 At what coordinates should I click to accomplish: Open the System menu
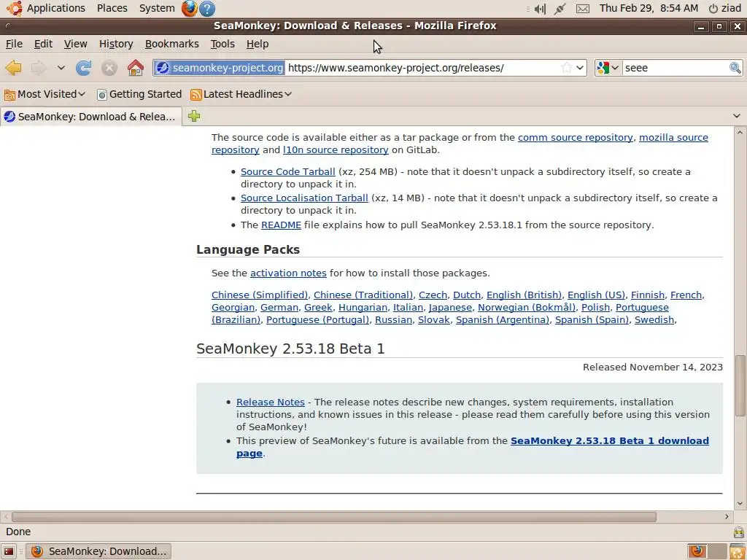tap(157, 8)
